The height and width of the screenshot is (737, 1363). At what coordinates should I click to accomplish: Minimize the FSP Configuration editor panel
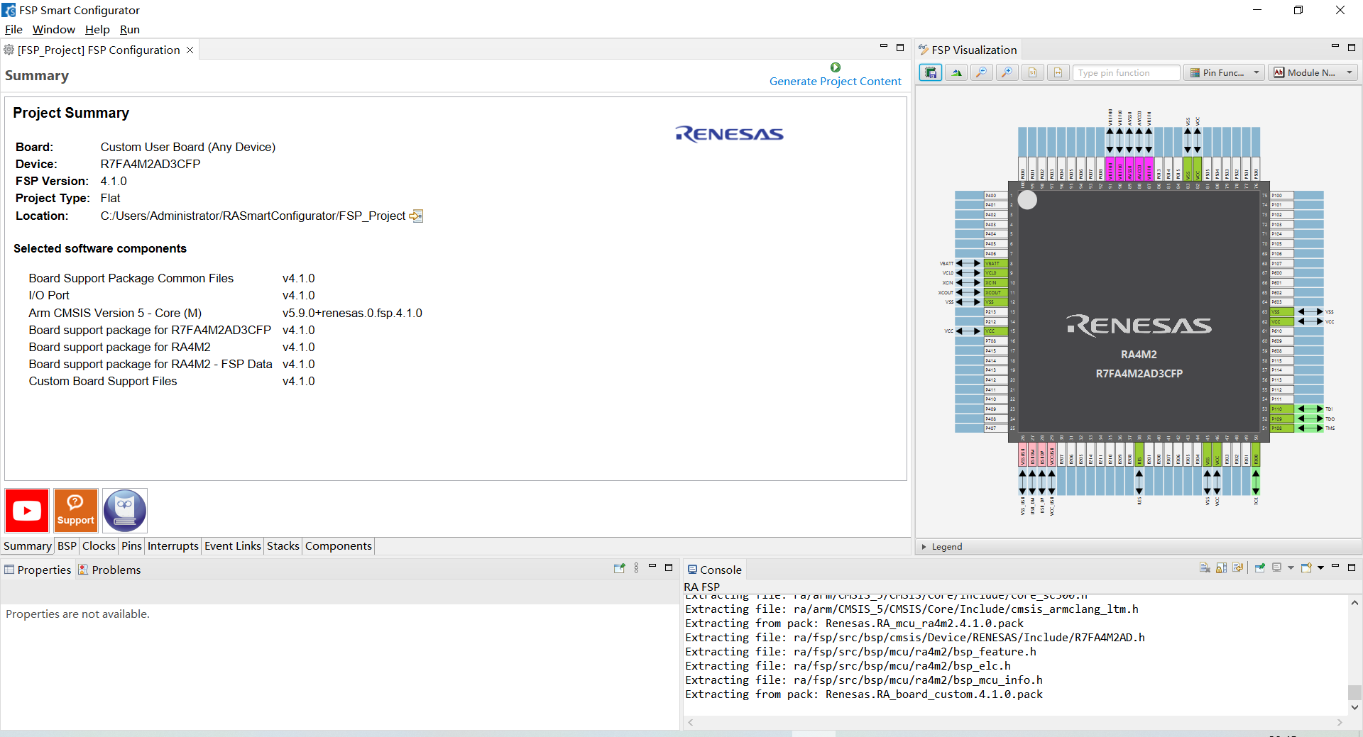[x=884, y=47]
